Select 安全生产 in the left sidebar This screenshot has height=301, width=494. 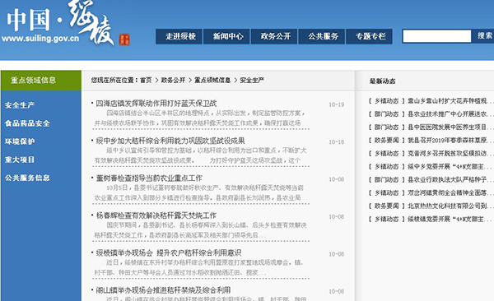coord(20,104)
